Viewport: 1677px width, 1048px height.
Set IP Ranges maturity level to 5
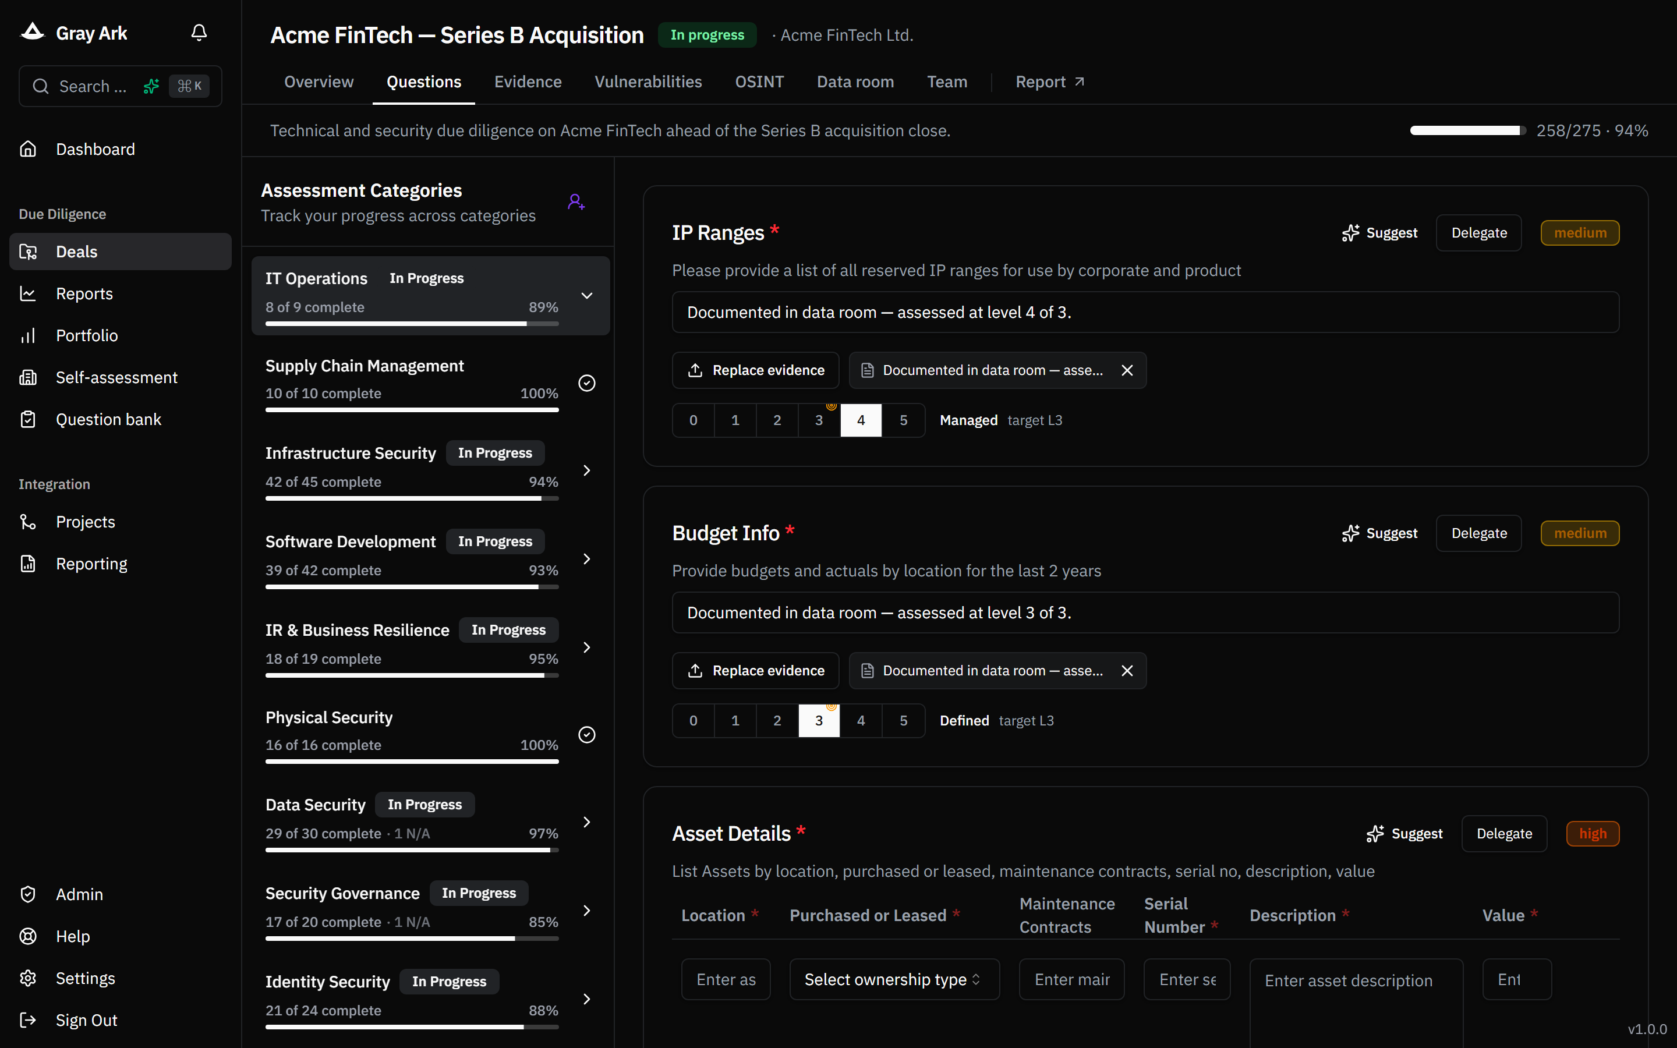point(904,420)
